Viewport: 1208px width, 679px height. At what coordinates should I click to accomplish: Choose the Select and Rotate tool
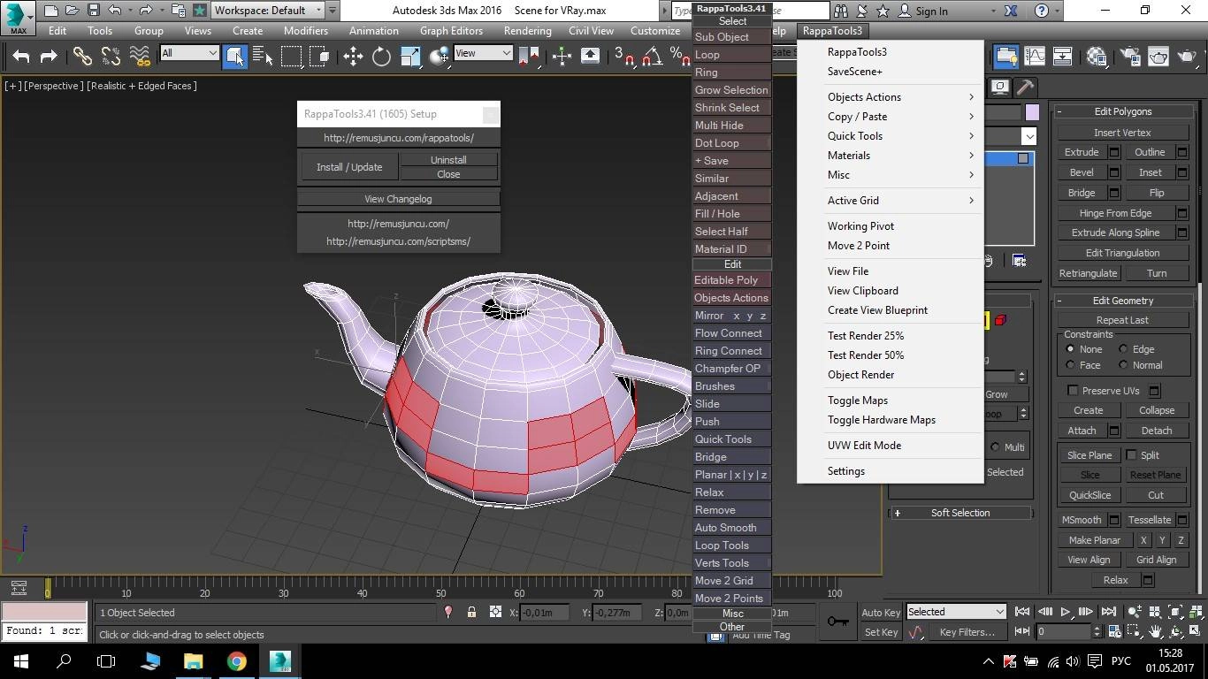(x=381, y=57)
